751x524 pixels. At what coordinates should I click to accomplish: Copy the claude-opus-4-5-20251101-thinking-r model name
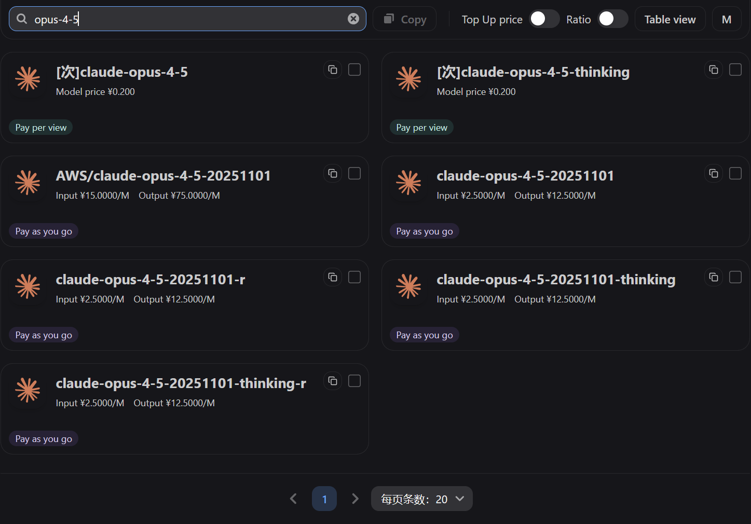(x=333, y=381)
